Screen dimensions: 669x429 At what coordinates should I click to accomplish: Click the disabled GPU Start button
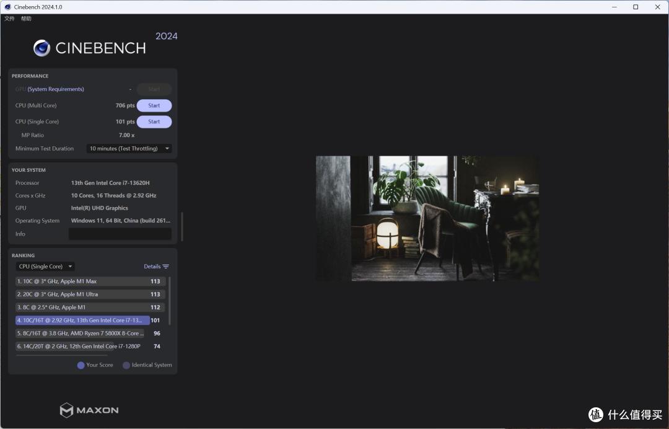pos(154,89)
